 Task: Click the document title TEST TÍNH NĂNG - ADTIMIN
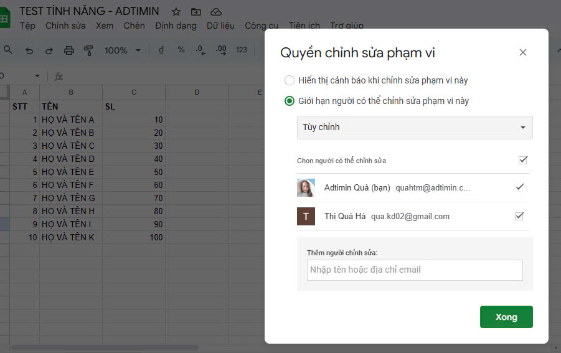point(89,11)
